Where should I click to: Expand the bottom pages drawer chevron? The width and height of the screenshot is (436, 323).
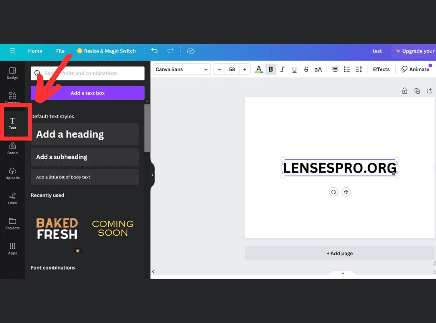(x=343, y=273)
